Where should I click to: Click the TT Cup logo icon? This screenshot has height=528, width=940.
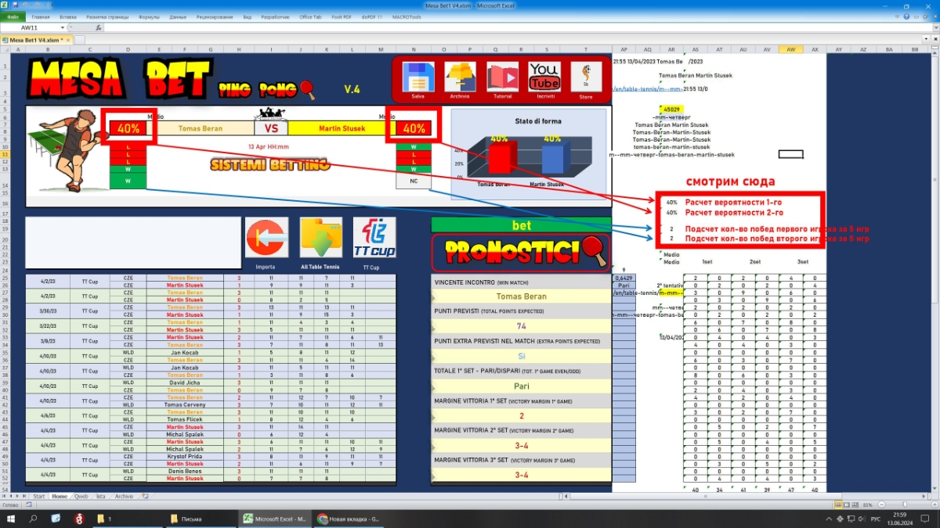(374, 237)
